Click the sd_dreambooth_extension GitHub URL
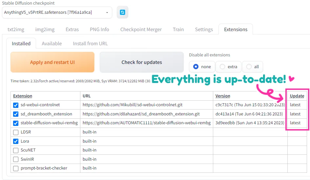The height and width of the screenshot is (180, 310). 141,114
